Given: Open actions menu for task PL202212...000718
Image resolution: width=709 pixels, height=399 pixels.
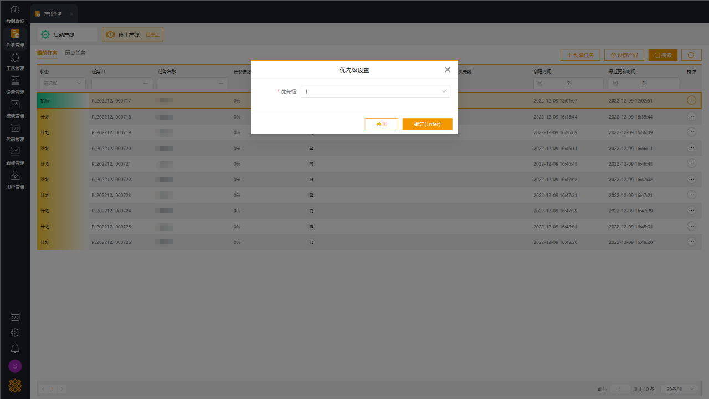Looking at the screenshot, I should point(691,117).
